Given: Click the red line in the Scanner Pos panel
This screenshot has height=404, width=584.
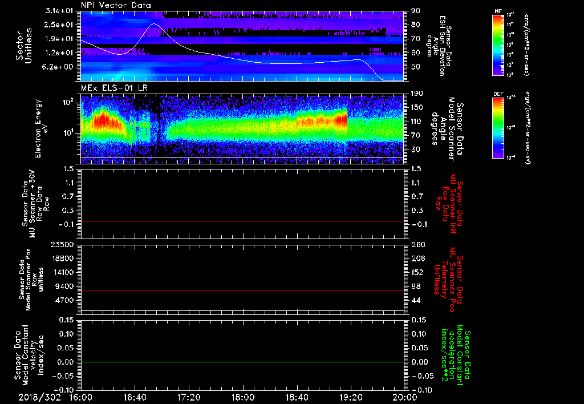Looking at the screenshot, I should (242, 290).
